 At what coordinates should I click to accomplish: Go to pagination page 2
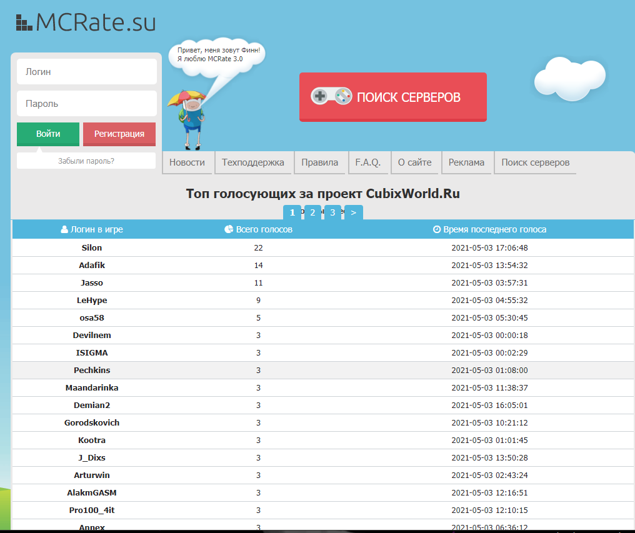coord(312,212)
